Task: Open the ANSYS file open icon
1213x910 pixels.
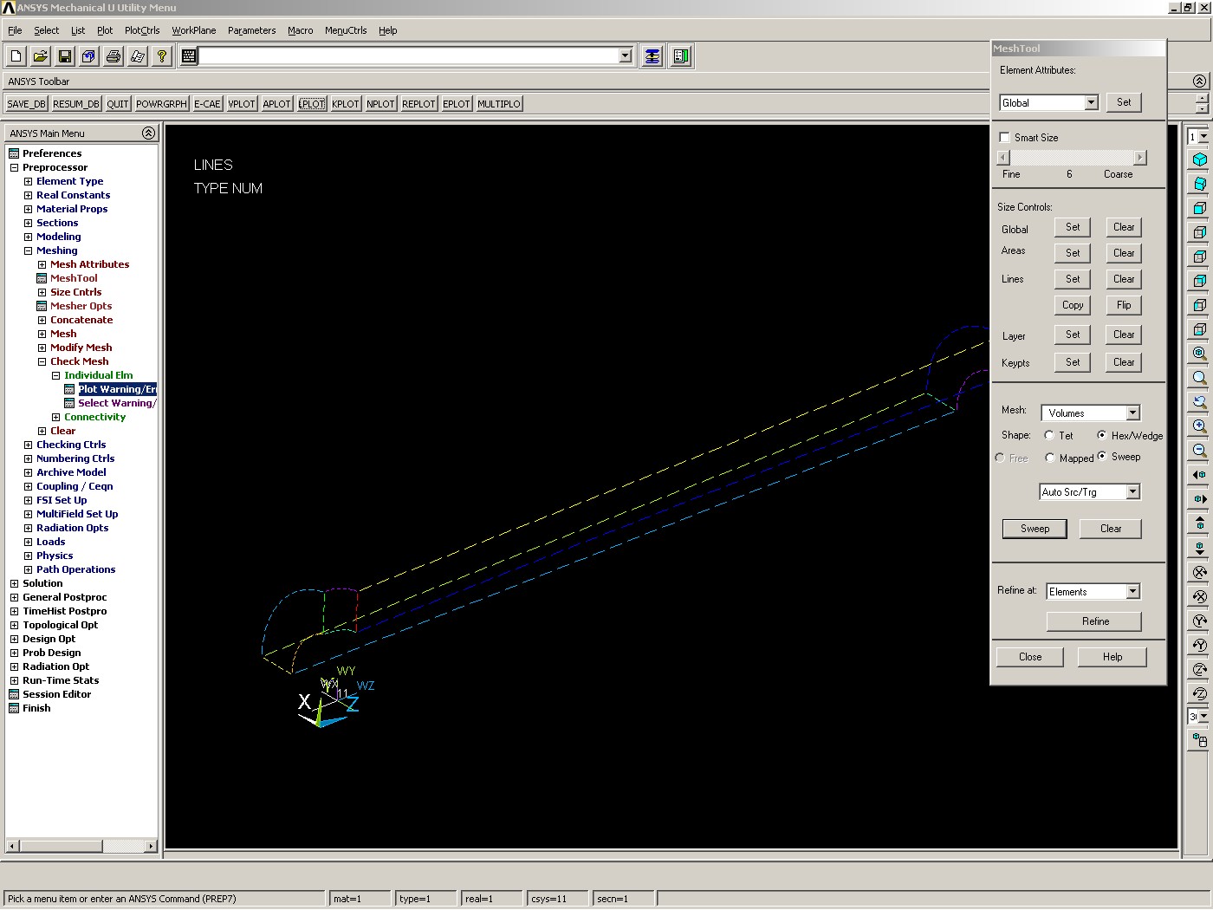Action: (41, 56)
